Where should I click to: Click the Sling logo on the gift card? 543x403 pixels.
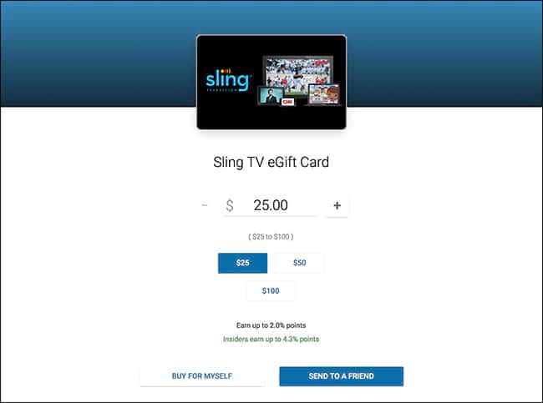[228, 81]
